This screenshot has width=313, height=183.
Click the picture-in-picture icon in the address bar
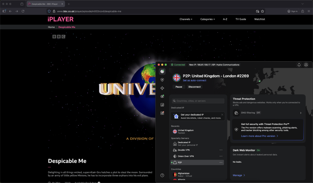(257, 11)
